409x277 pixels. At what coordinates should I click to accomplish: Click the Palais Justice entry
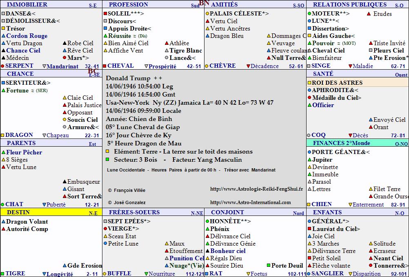[x=84, y=105]
